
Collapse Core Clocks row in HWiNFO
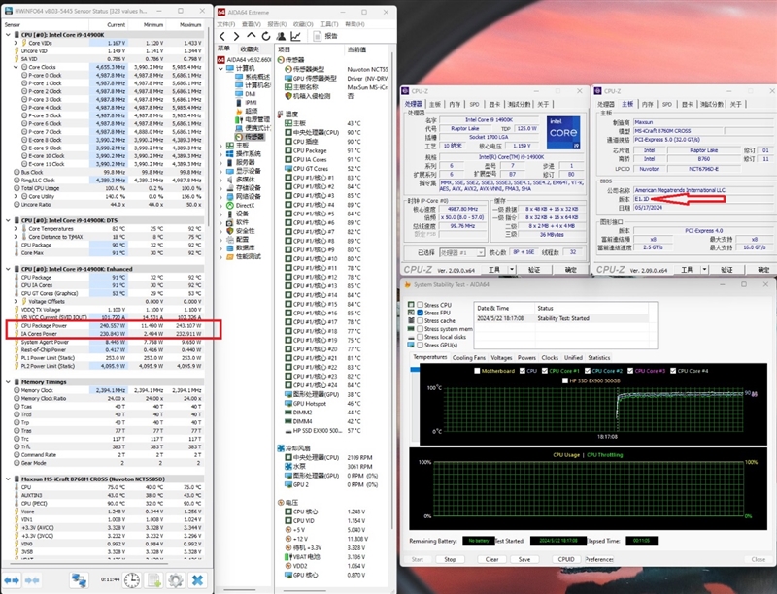[x=16, y=67]
